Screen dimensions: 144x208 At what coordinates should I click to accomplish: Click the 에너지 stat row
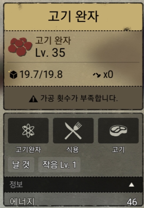[73, 201]
